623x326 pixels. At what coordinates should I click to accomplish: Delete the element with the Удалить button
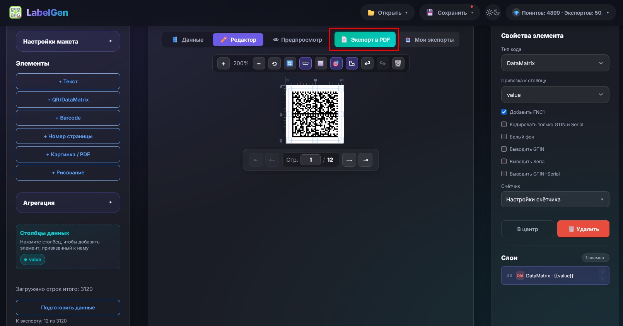point(583,229)
